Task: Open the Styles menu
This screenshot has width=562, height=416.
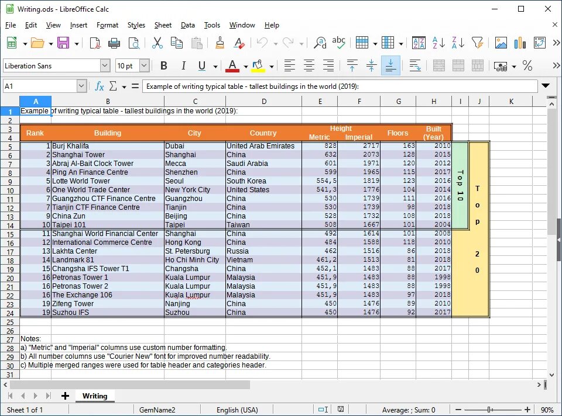Action: pyautogui.click(x=136, y=25)
